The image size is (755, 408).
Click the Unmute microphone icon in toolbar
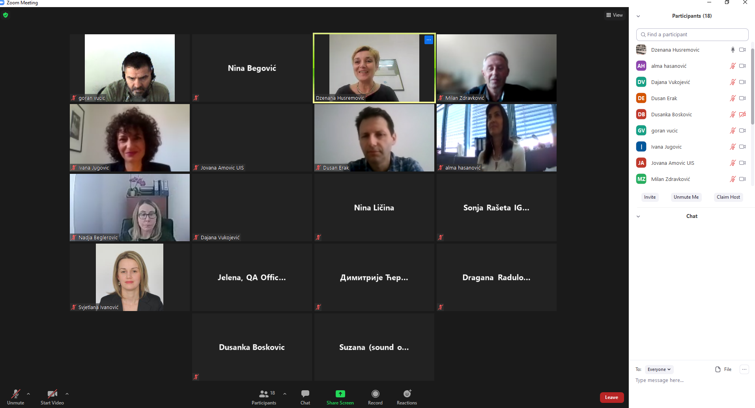[x=16, y=394]
